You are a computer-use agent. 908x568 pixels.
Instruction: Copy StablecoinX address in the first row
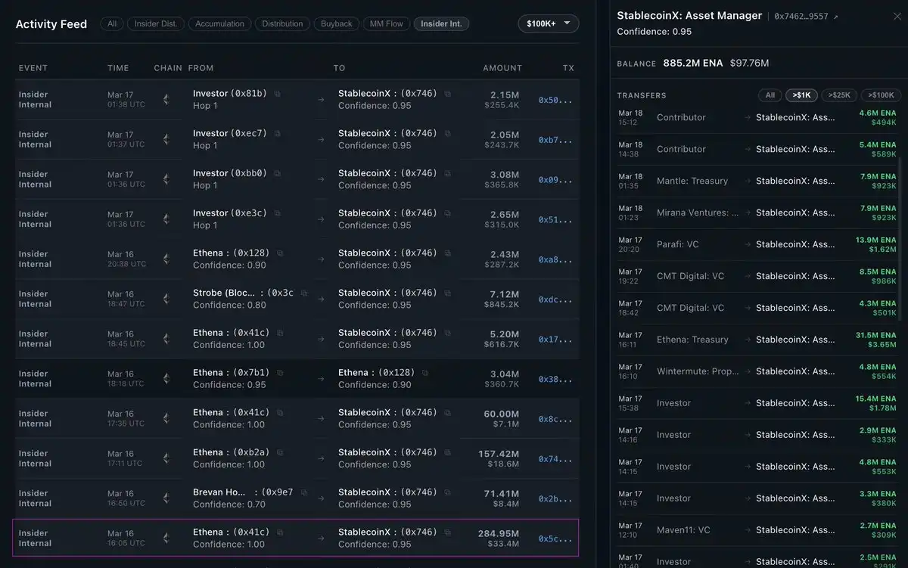(x=448, y=94)
